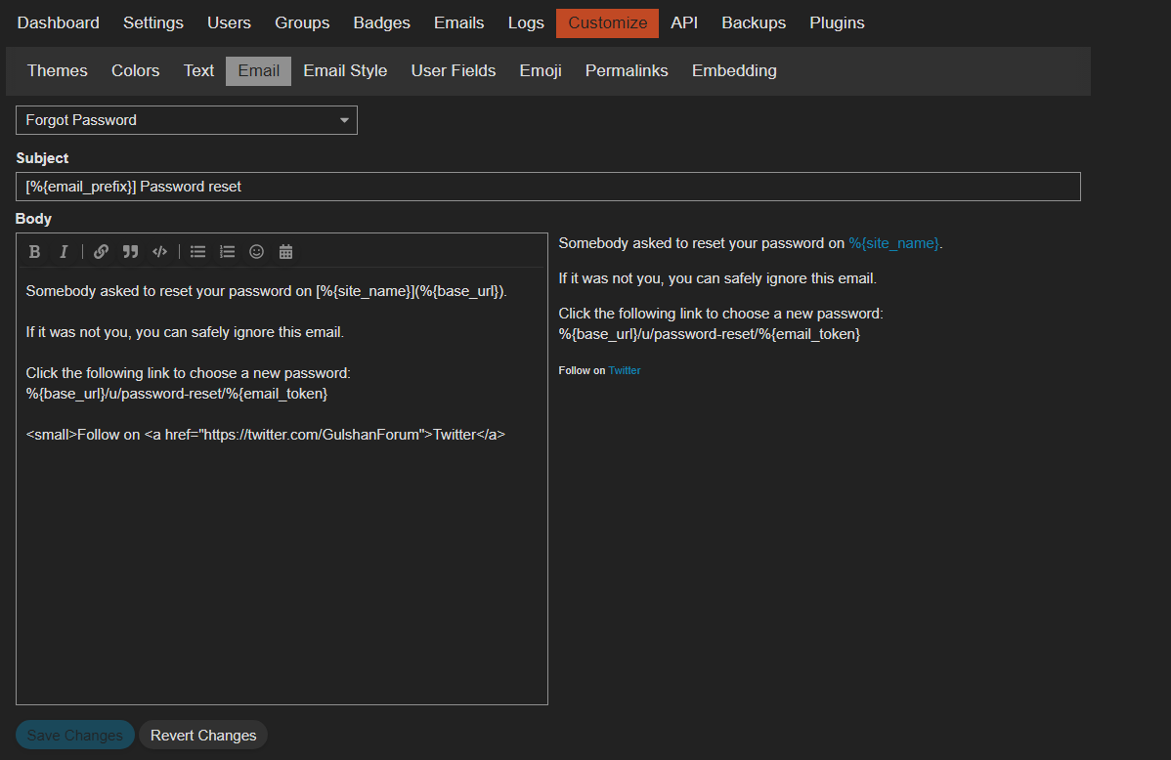This screenshot has width=1171, height=760.
Task: Switch to Themes sub-tab
Action: [x=58, y=71]
